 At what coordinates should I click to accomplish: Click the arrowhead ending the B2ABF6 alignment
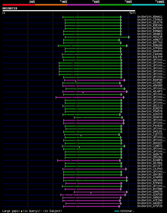(120, 160)
